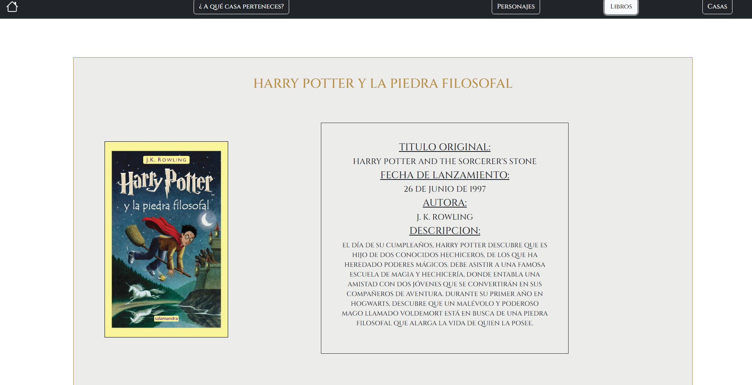
Task: Click the home icon in navigation bar
Action: tap(12, 7)
